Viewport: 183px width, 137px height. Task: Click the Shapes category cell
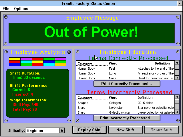pos(83,103)
